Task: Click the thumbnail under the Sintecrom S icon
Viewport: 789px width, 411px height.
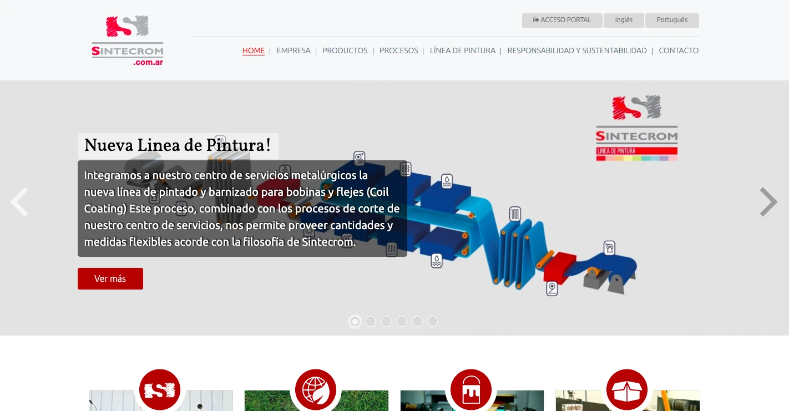Action: 161,400
